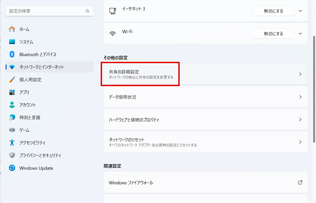This screenshot has height=203, width=316.
Task: Open 時刻と言語 settings
Action: [50, 117]
